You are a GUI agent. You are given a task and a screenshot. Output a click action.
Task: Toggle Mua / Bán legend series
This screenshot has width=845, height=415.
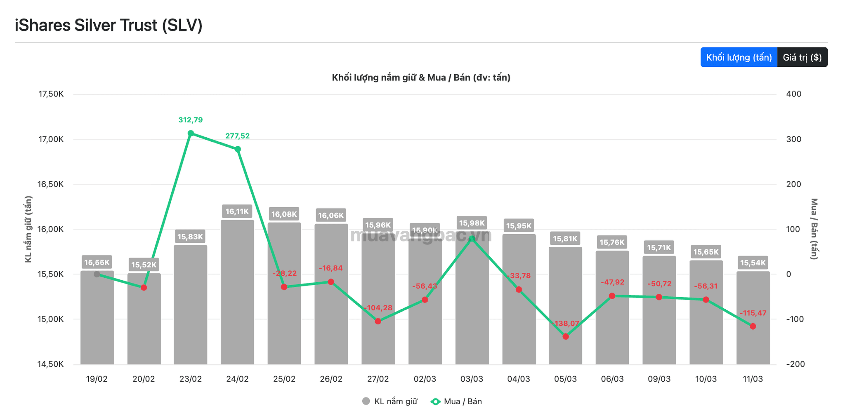pos(456,401)
